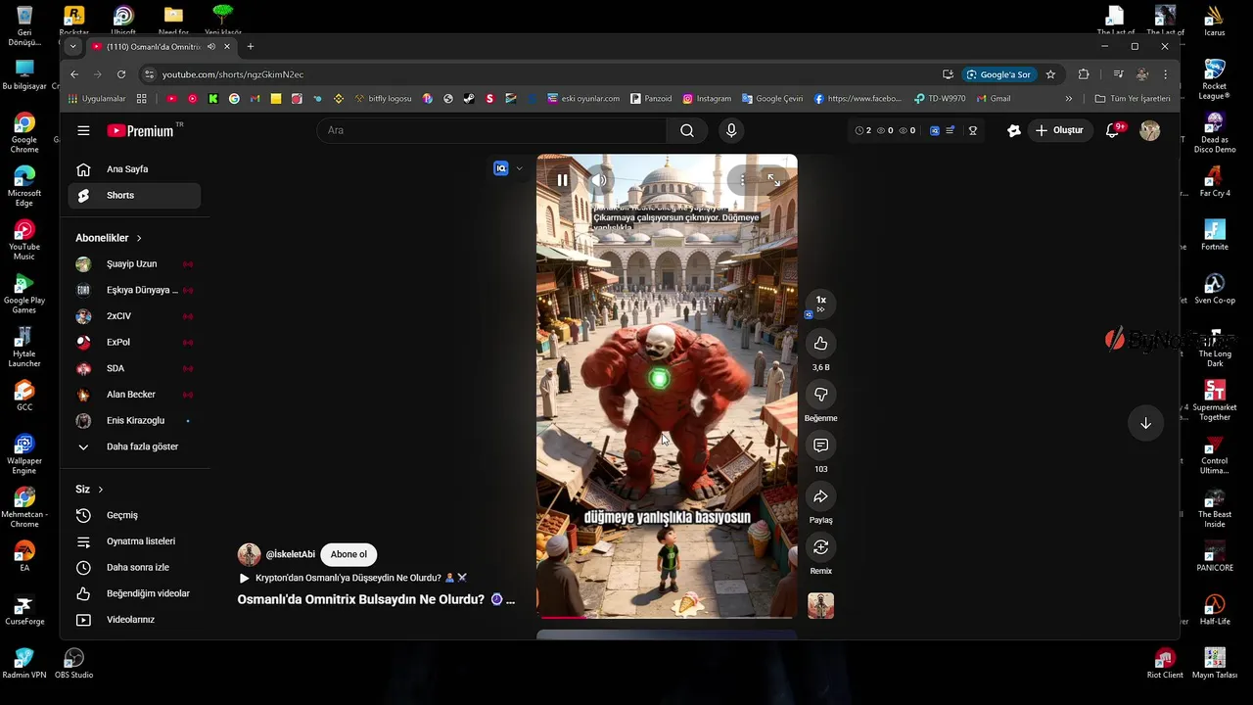Show hidden bookmarks overflow chevron
This screenshot has height=705, width=1253.
point(1069,99)
